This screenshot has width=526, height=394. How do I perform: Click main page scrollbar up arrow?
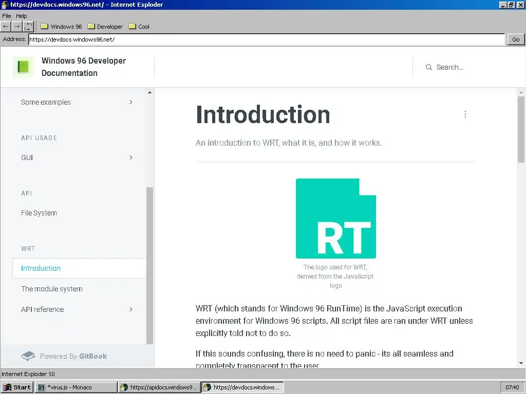point(521,92)
